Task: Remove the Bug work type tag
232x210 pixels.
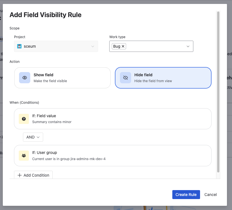Action: 123,46
